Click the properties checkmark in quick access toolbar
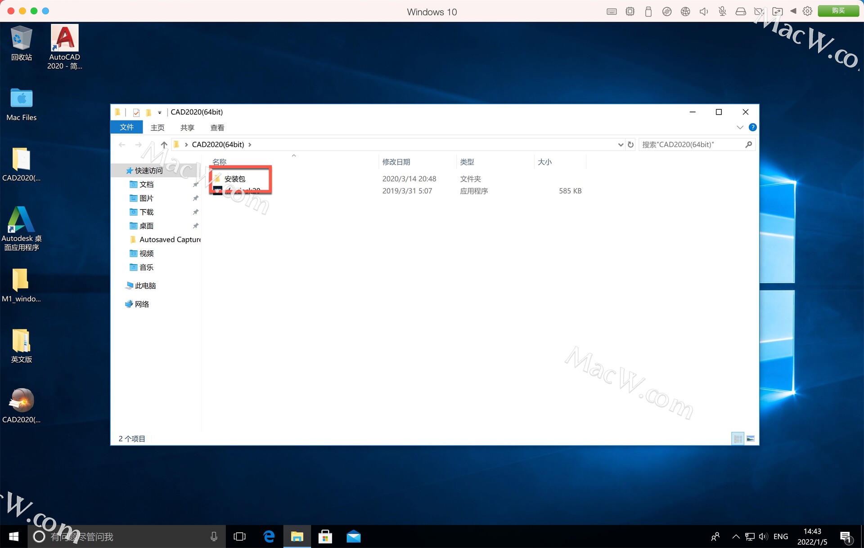Viewport: 864px width, 548px height. pyautogui.click(x=136, y=112)
